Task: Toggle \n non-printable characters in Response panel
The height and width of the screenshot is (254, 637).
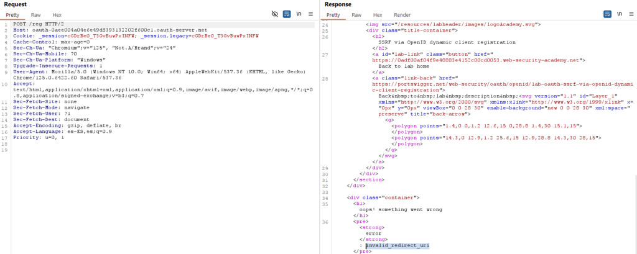Action: pos(618,14)
